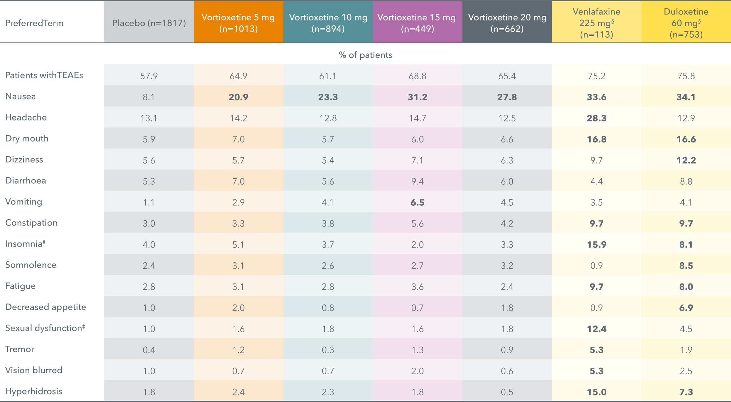Click the Placebo (n=1817) column header
Screen dimensions: 731x402
click(149, 23)
